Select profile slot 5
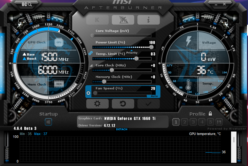Viewport: 248px width, 166px height. coord(210,122)
